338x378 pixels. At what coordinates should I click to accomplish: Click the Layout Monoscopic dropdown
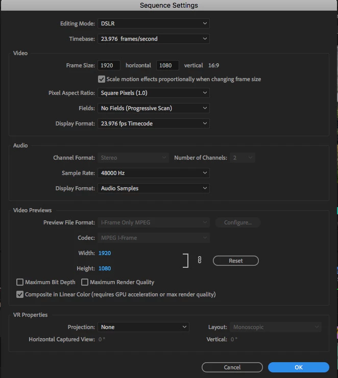point(276,327)
